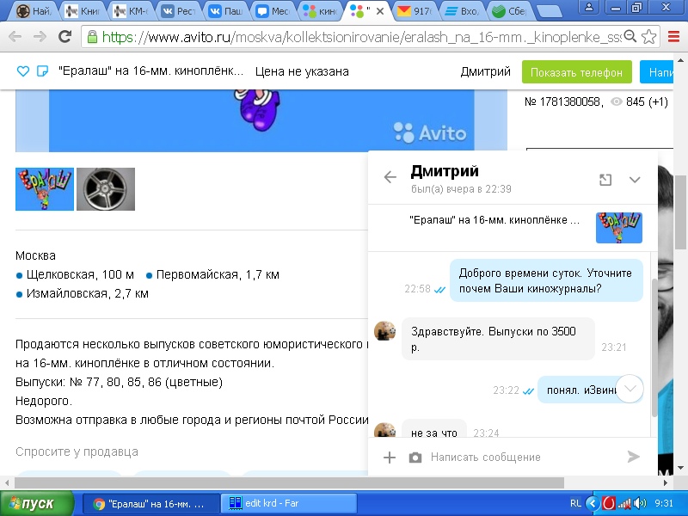This screenshot has height=516, width=688.
Task: Open a new browser tab
Action: (550, 11)
